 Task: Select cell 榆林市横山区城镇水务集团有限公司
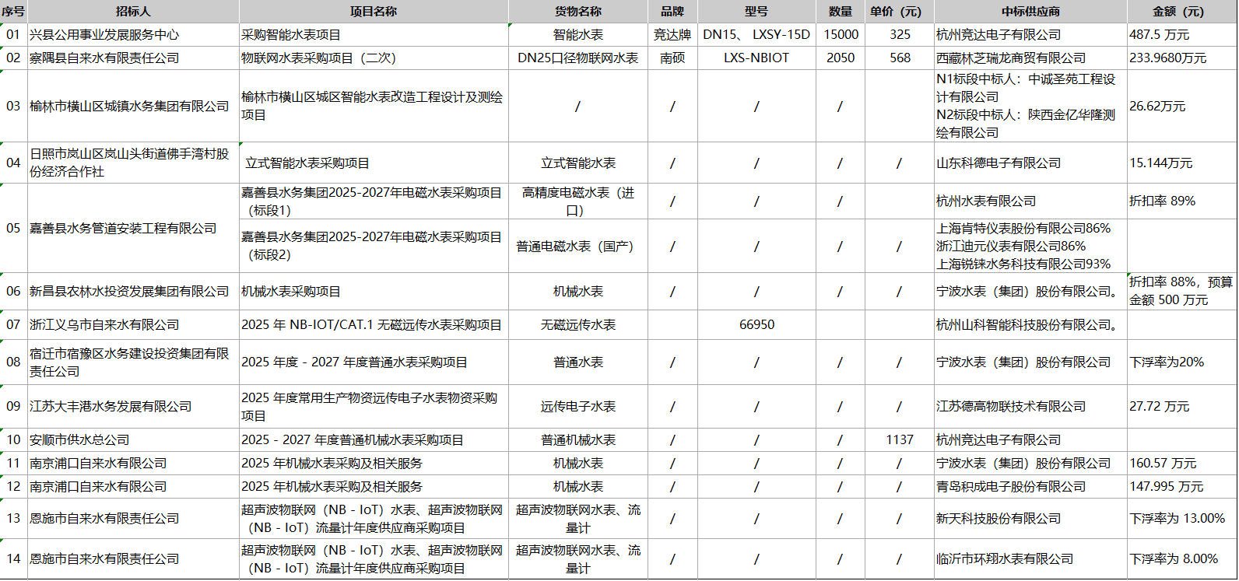[x=133, y=106]
